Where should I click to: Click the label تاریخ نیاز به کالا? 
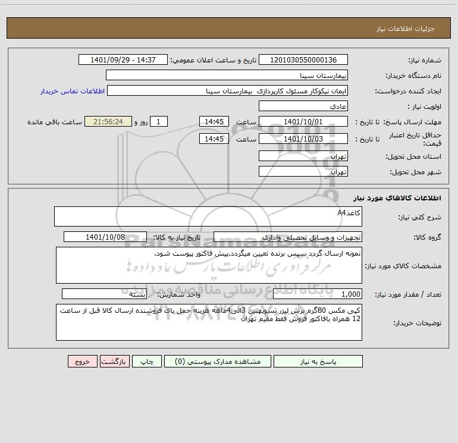(x=177, y=238)
